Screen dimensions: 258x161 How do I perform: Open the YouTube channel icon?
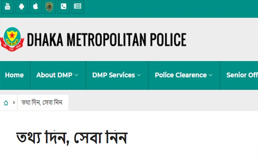[8, 7]
